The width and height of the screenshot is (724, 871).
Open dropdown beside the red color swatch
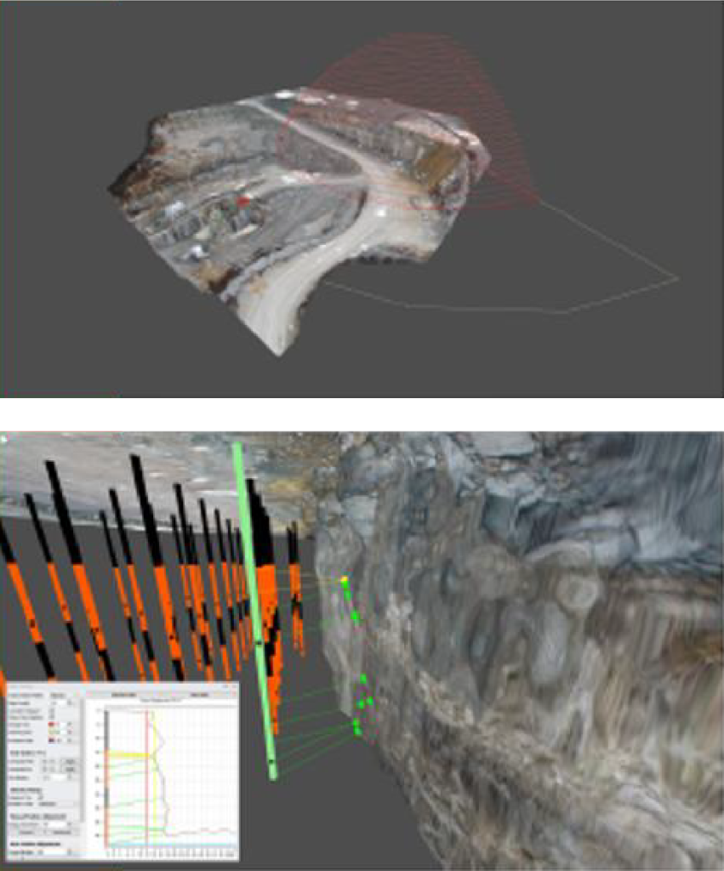pos(70,723)
